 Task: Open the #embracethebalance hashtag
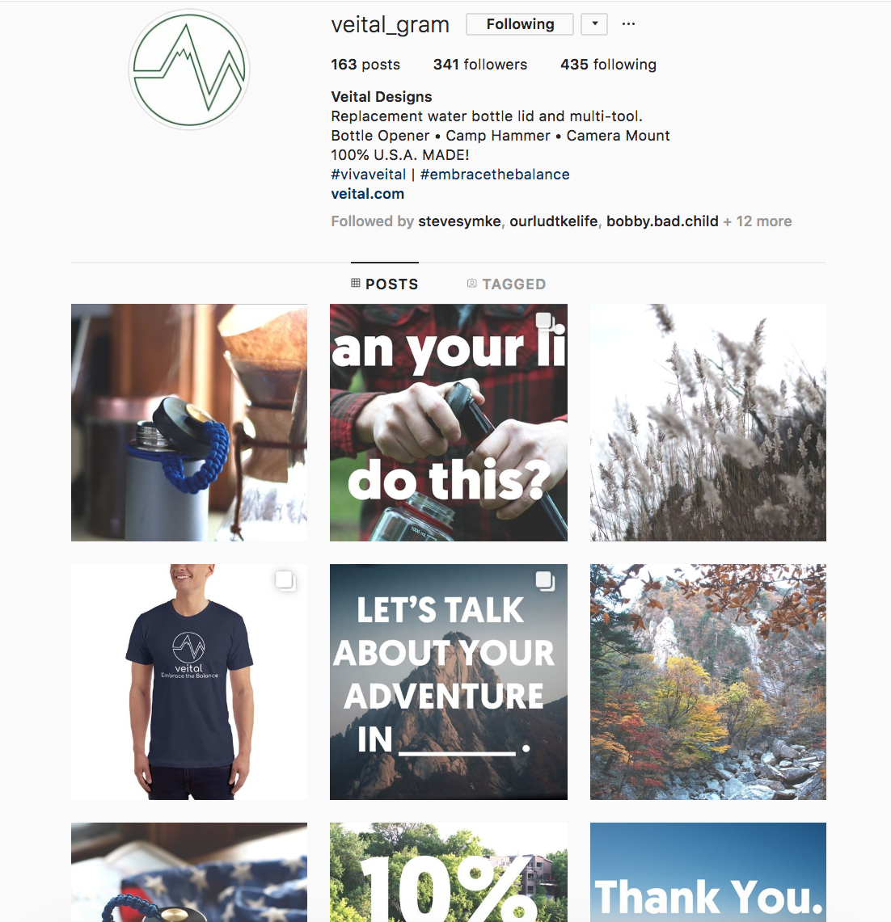click(495, 174)
